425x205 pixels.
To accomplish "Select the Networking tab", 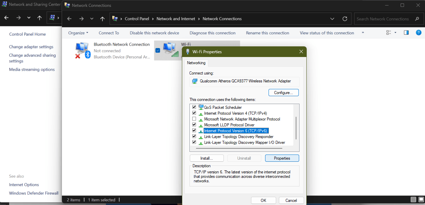I will [x=196, y=63].
